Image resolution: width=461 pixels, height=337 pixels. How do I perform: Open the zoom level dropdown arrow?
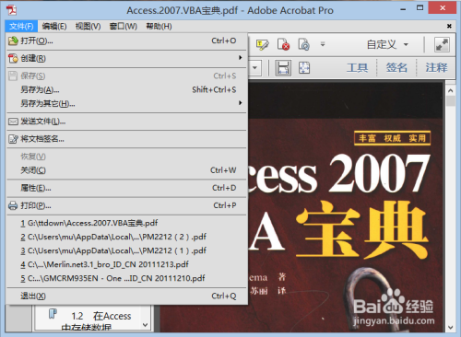point(254,68)
